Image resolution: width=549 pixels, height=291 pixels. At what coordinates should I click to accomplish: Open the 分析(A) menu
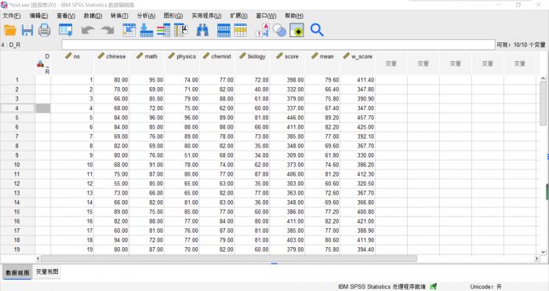coord(146,16)
